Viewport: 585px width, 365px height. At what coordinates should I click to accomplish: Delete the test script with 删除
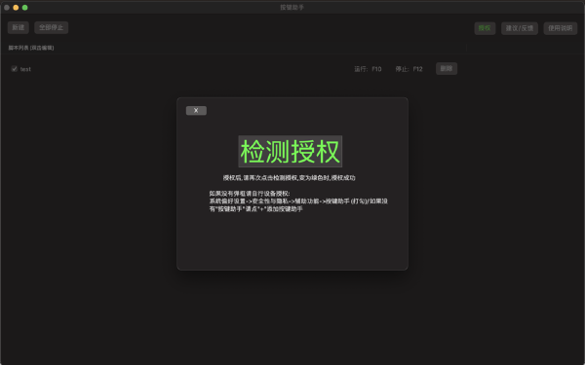click(447, 68)
